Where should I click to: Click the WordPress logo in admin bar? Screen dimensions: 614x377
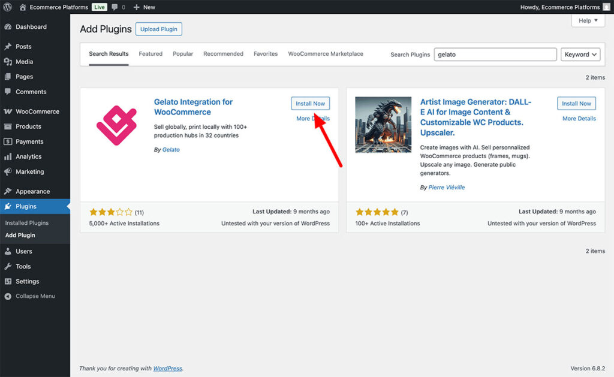[x=8, y=7]
